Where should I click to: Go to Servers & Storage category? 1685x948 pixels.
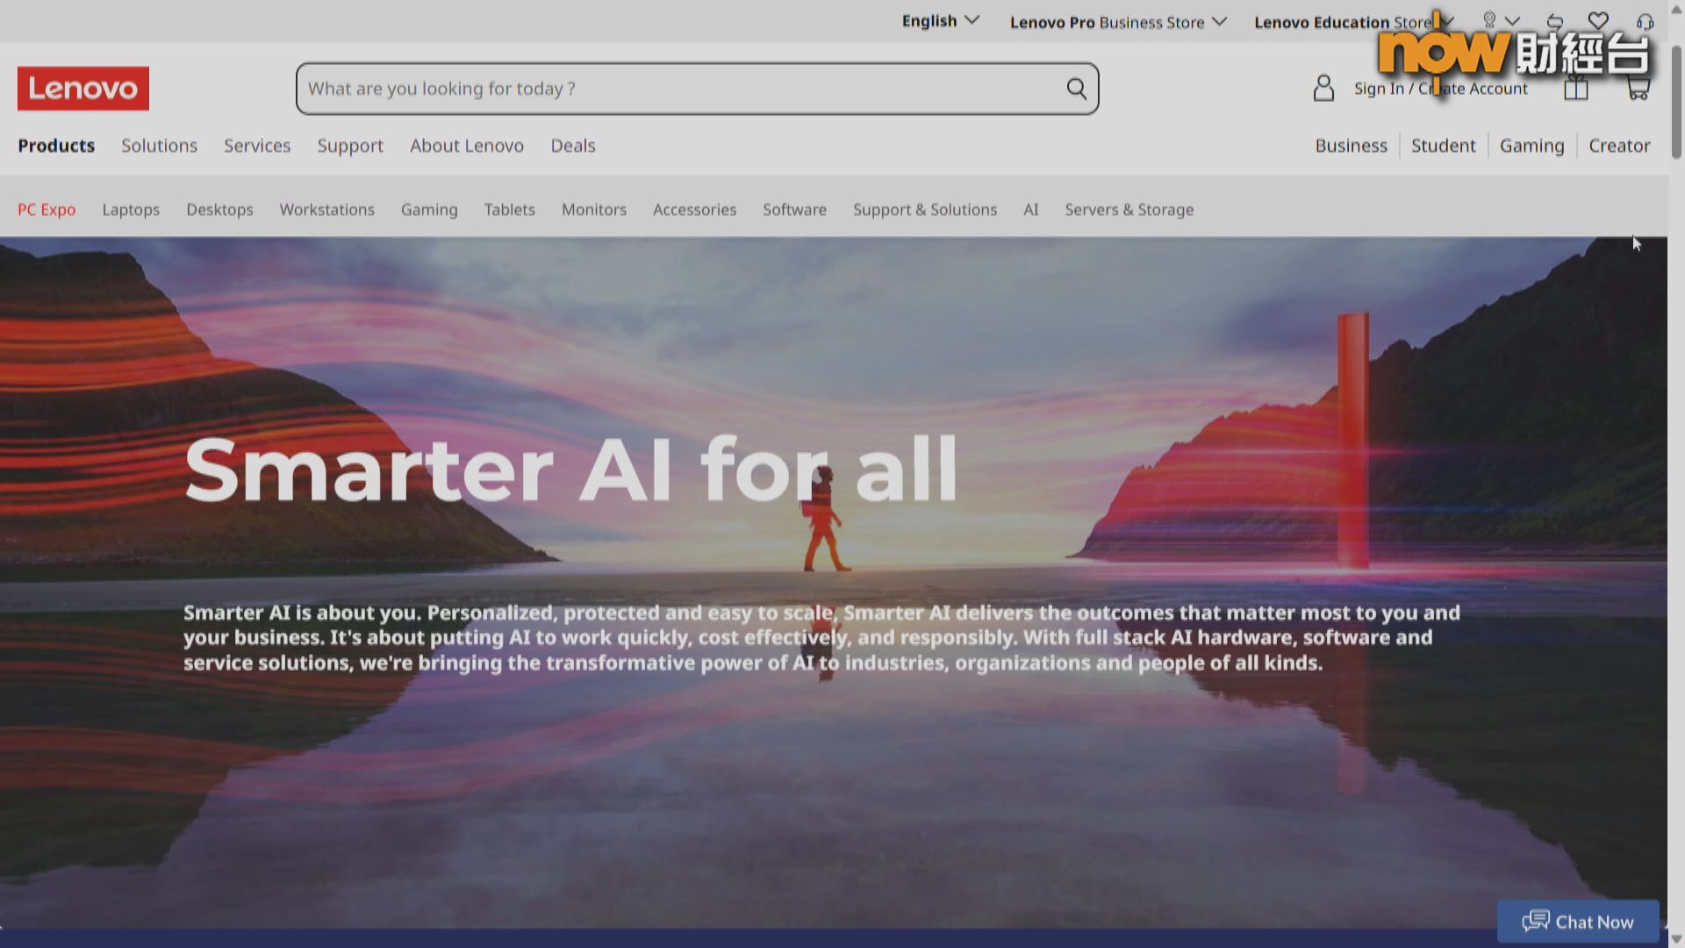point(1129,210)
